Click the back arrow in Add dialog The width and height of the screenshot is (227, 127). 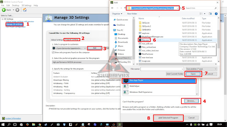point(112,8)
